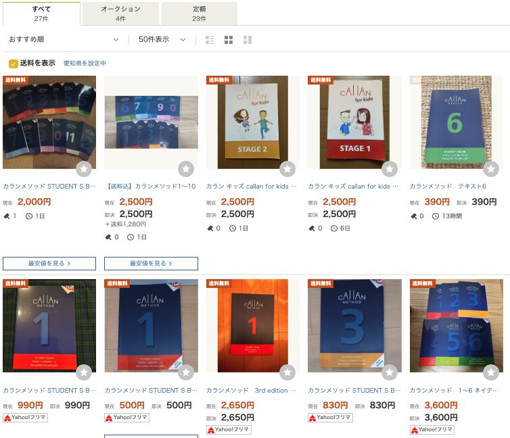
Task: Switch to the 定額 23件 tab
Action: tap(200, 14)
